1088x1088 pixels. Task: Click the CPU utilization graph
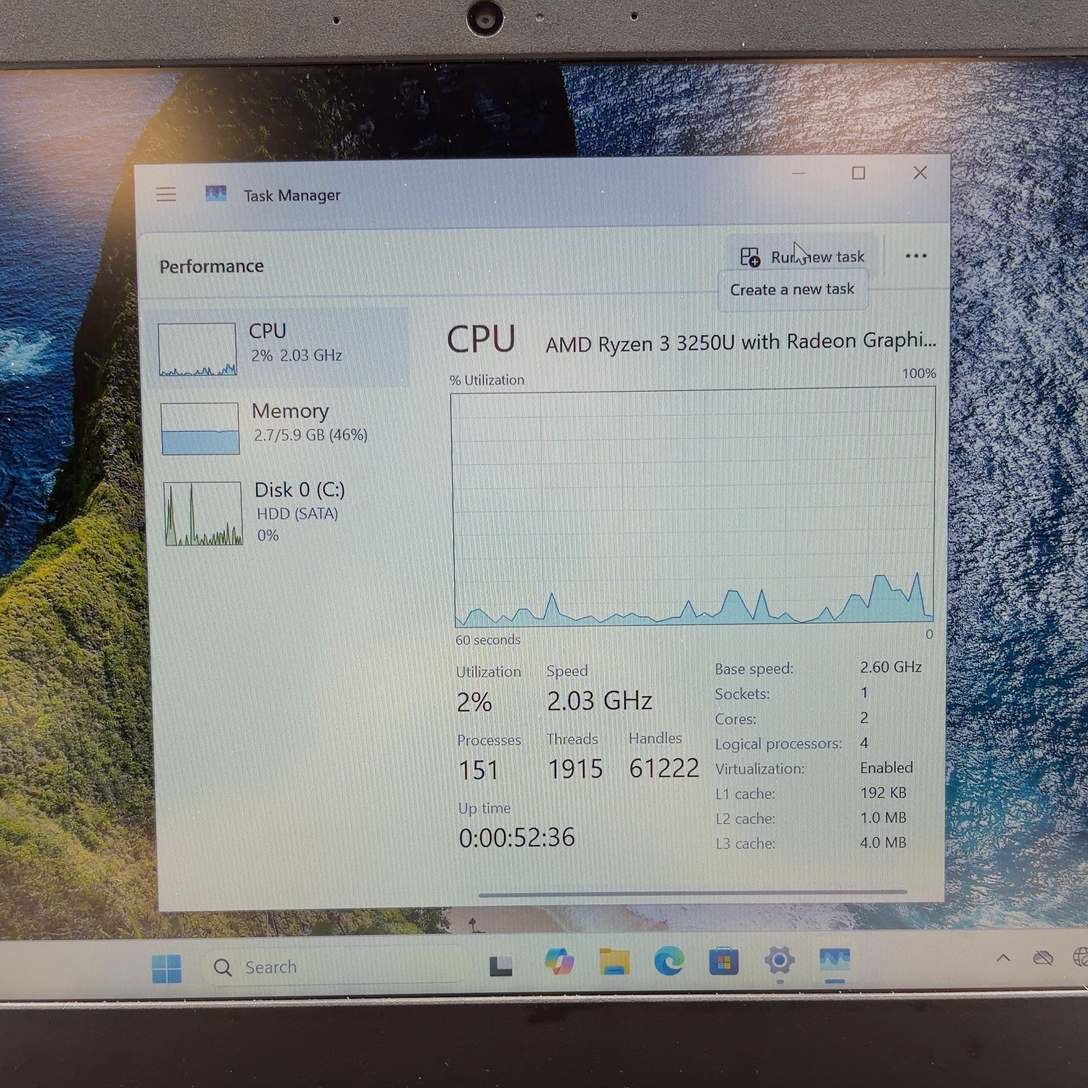click(693, 508)
